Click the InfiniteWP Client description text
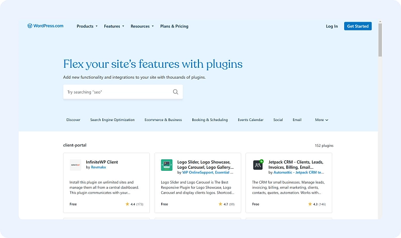401x238 pixels. [x=104, y=187]
